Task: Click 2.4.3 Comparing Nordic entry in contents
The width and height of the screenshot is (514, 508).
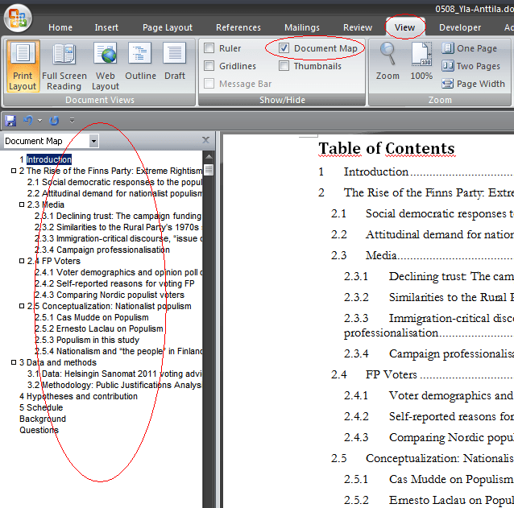Action: point(429,437)
